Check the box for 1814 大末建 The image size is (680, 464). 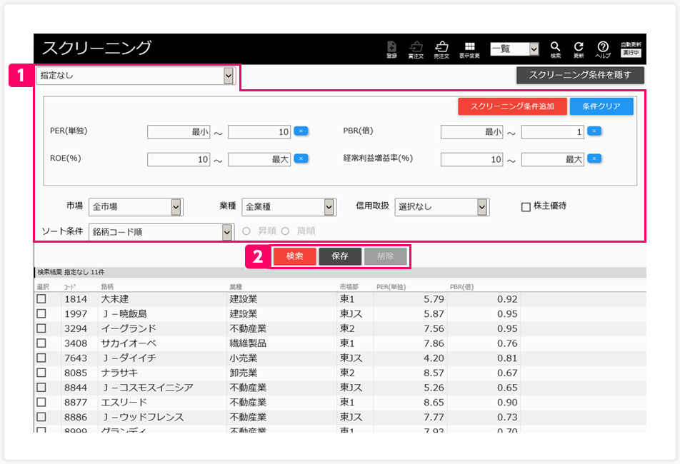coord(41,299)
